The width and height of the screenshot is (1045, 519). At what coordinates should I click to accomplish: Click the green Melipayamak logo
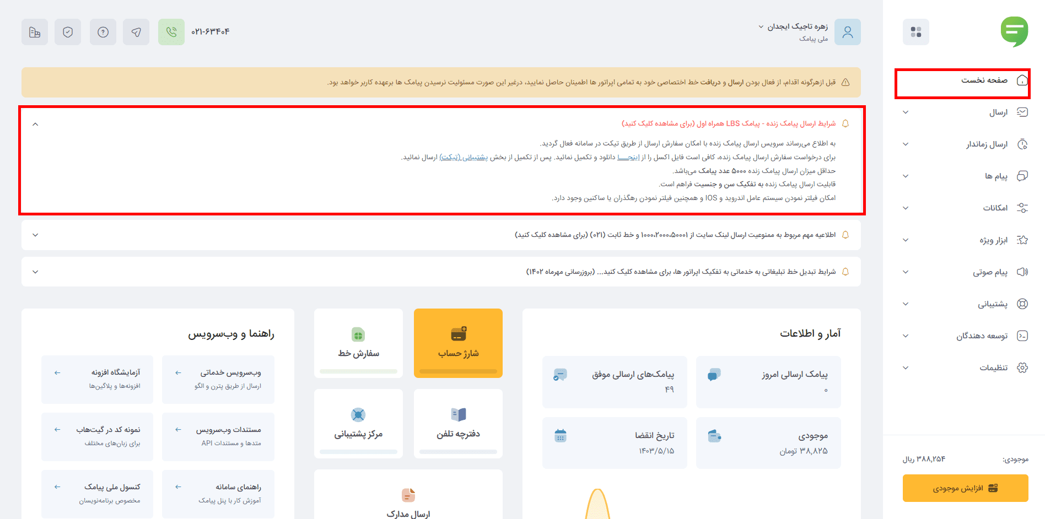click(x=1014, y=31)
